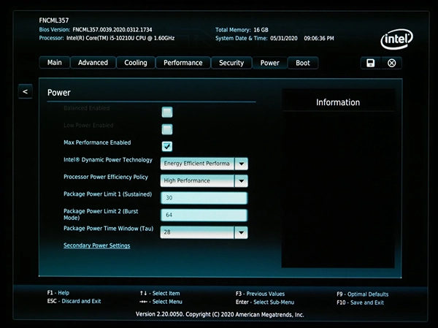This screenshot has width=438, height=328.
Task: Go to the Boot tab
Action: (303, 63)
